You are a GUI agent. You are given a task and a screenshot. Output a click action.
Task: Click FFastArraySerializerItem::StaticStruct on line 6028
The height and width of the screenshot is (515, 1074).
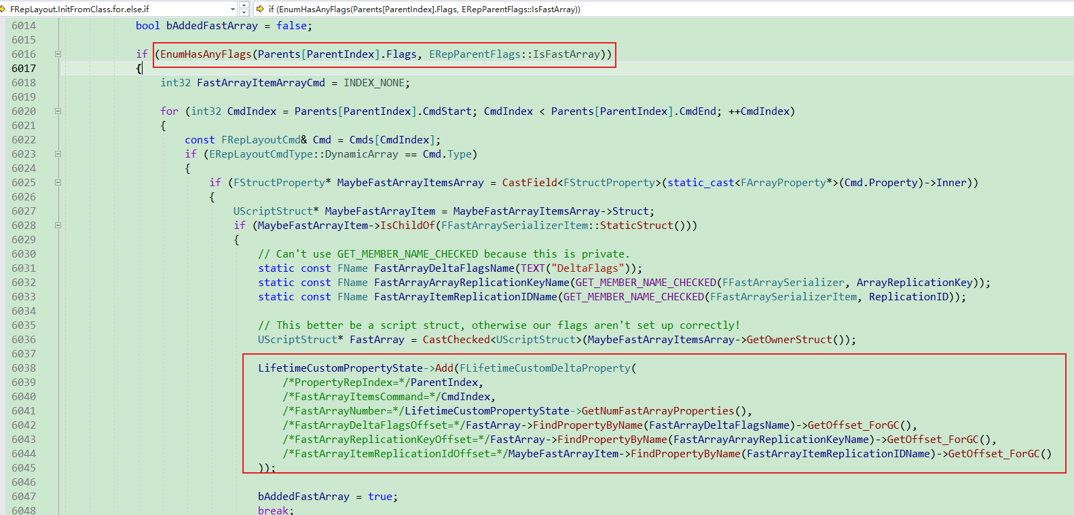pos(557,226)
